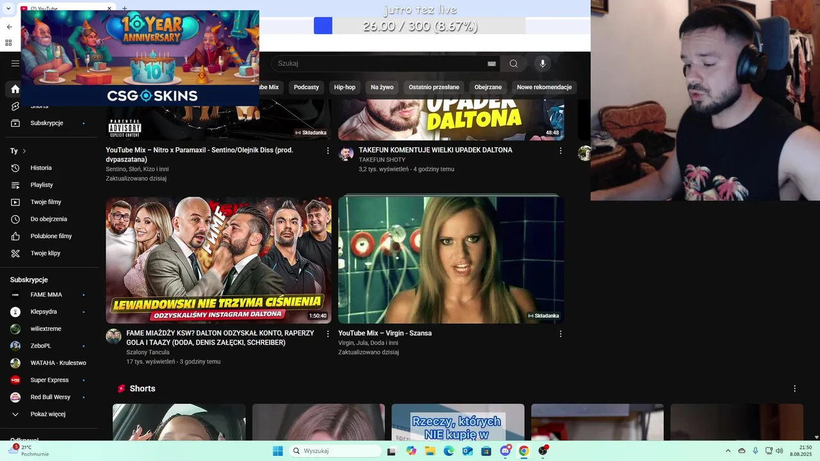This screenshot has height=461, width=820.
Task: Open YouTube Mix – Virgin – Szansa title
Action: tap(385, 333)
